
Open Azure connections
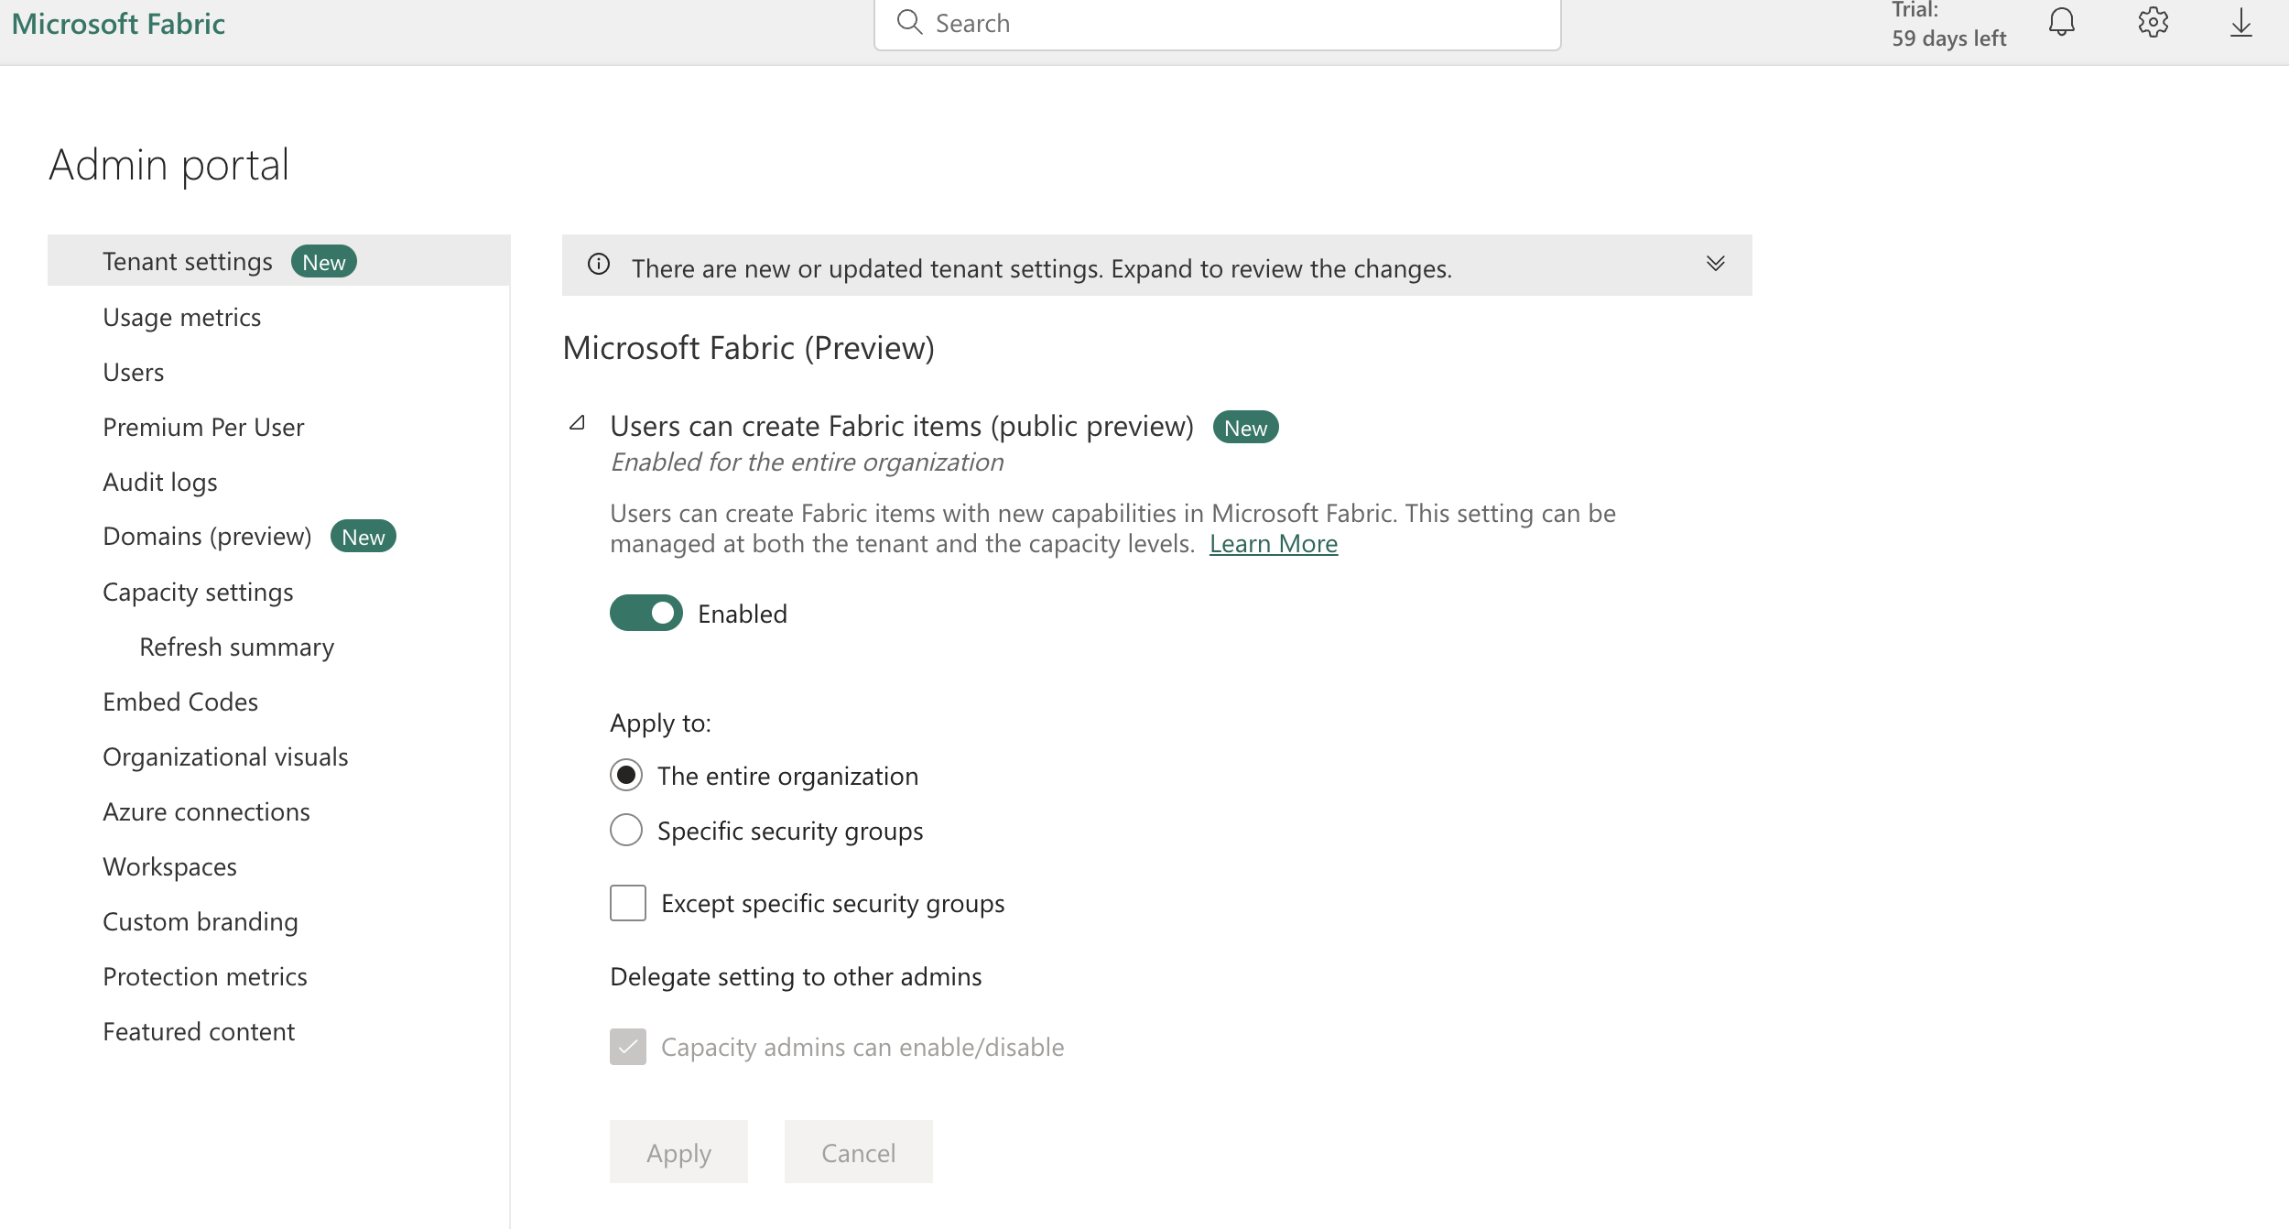click(206, 811)
